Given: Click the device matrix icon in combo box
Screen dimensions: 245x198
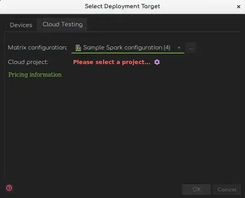Looking at the screenshot, I should [x=78, y=48].
